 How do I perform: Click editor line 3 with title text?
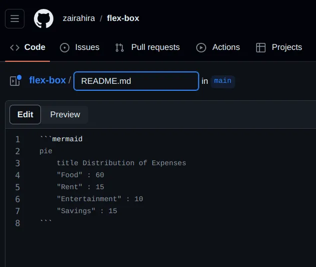(x=121, y=163)
